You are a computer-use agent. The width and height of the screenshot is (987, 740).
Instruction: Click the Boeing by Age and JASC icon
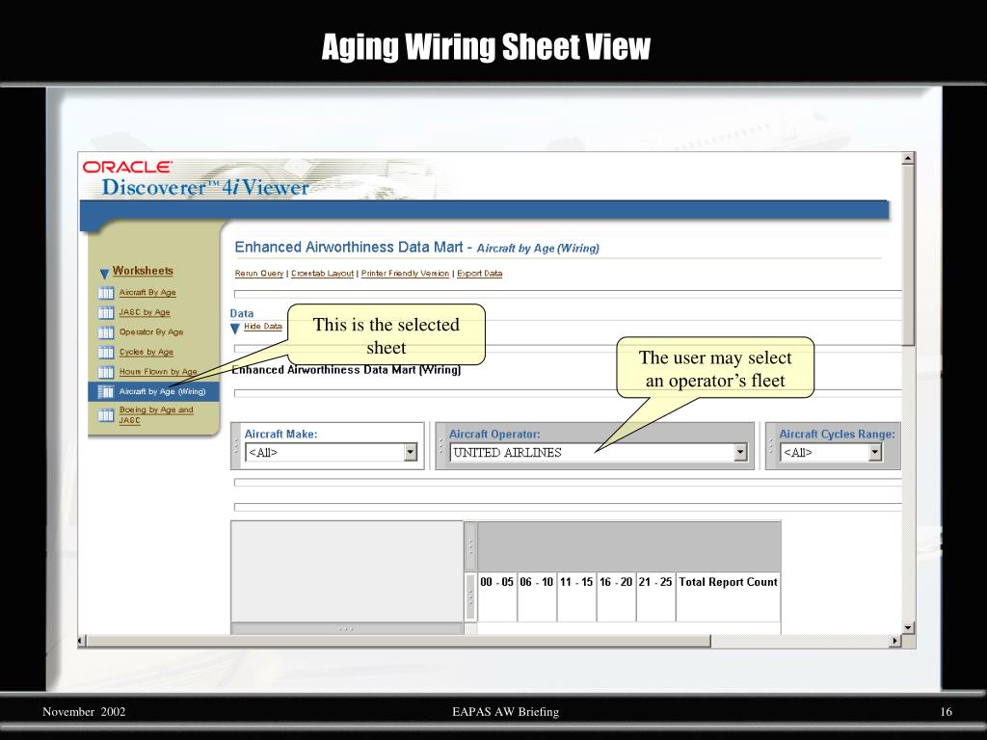click(106, 415)
